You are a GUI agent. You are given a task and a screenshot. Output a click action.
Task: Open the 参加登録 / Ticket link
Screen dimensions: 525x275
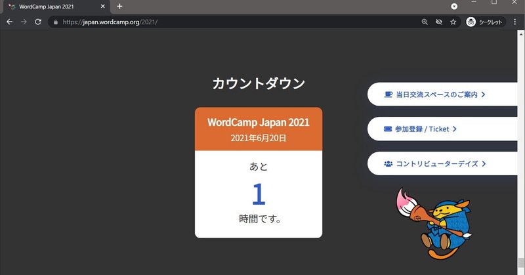point(442,129)
